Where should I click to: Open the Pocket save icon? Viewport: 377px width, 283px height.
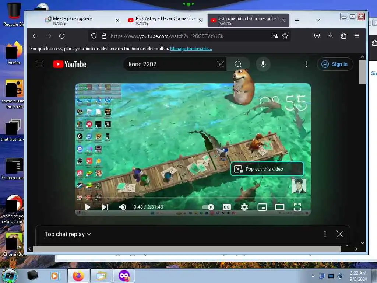click(x=317, y=36)
